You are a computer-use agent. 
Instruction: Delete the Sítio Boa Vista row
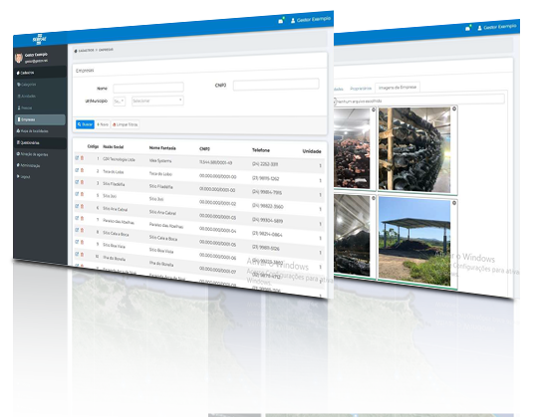(x=82, y=242)
